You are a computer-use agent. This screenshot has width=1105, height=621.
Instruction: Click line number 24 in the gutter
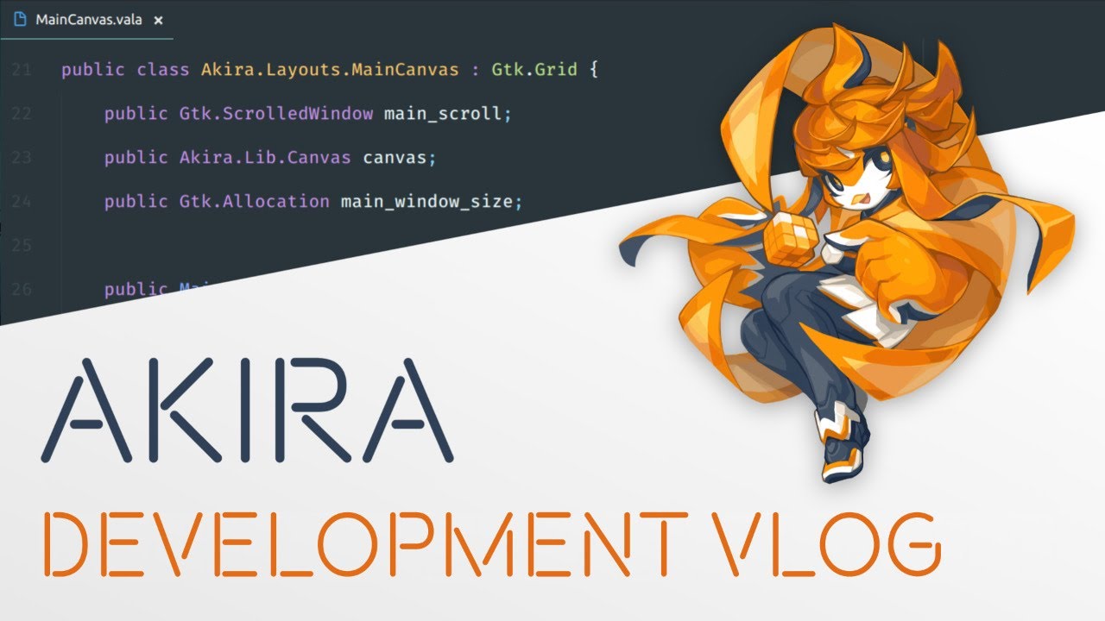(22, 202)
